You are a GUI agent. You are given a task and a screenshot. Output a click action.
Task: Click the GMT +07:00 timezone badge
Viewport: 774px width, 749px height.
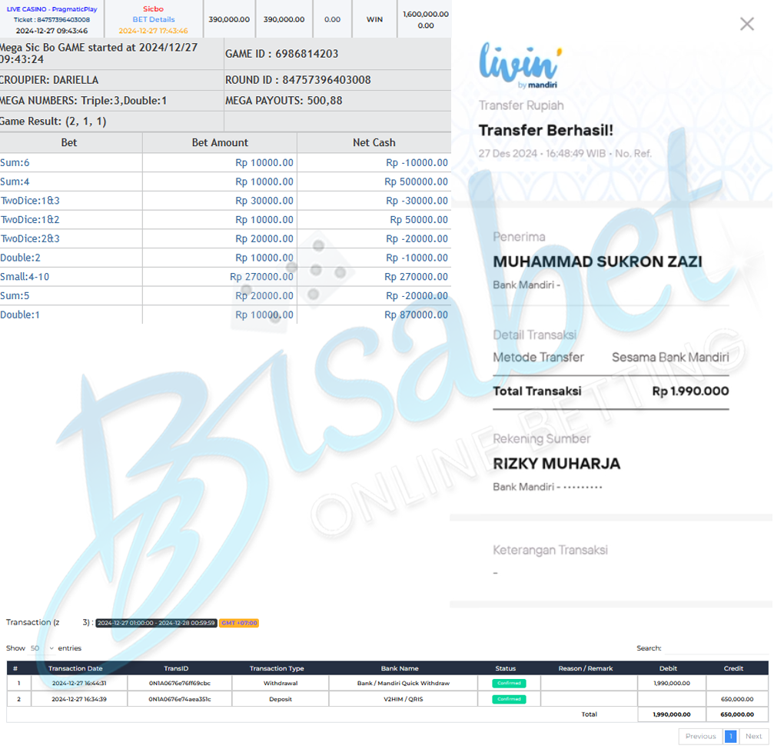point(239,623)
